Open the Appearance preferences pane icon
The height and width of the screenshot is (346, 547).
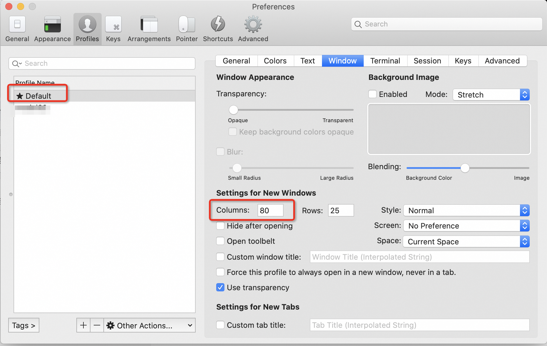[52, 24]
